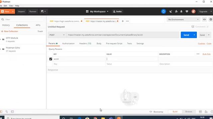Open manage environments gear icon
Image resolution: width=213 pixels, height=119 pixels.
(211, 20)
